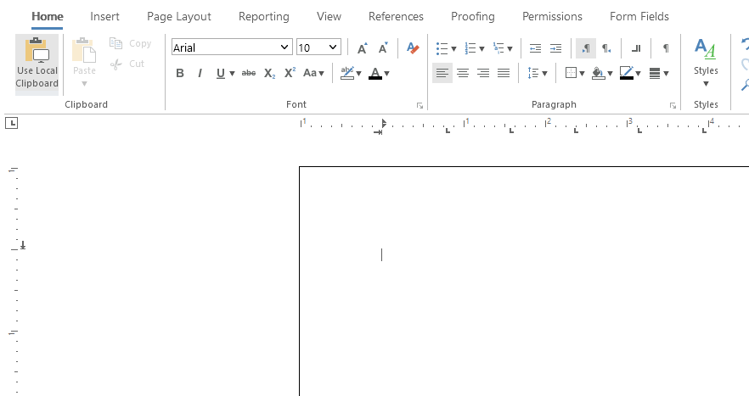Switch to the View tab
This screenshot has height=396, width=749.
click(329, 16)
